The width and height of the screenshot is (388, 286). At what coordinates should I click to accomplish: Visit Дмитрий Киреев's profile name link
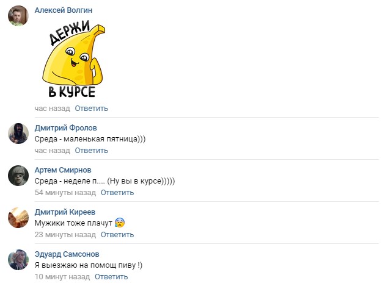pos(65,212)
